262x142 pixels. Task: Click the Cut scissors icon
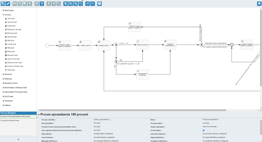click(15, 4)
